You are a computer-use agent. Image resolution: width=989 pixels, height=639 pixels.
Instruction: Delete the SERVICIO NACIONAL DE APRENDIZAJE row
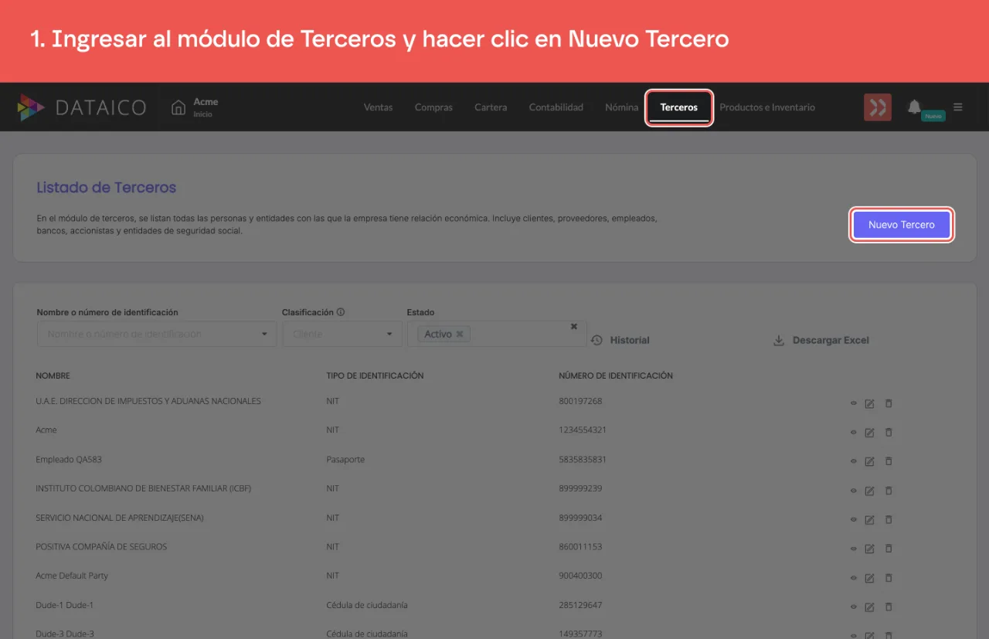tap(889, 519)
